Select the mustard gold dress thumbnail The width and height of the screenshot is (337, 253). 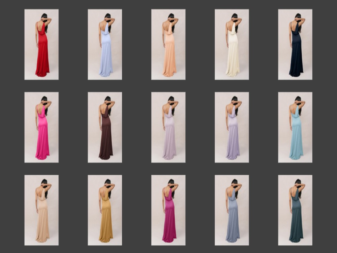click(x=105, y=210)
